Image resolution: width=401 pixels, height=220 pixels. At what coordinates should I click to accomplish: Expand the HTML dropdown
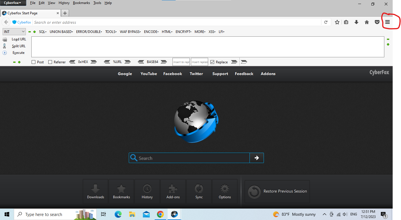tap(167, 32)
